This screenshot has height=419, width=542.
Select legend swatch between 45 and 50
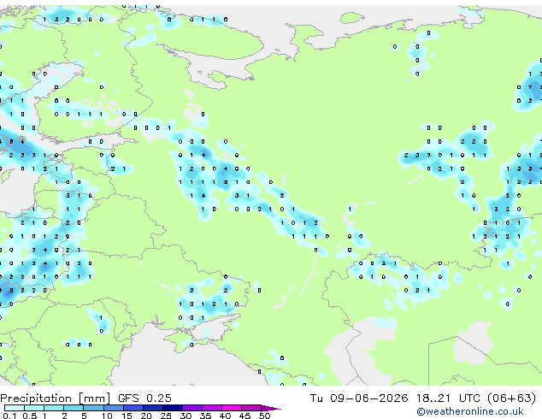point(251,408)
